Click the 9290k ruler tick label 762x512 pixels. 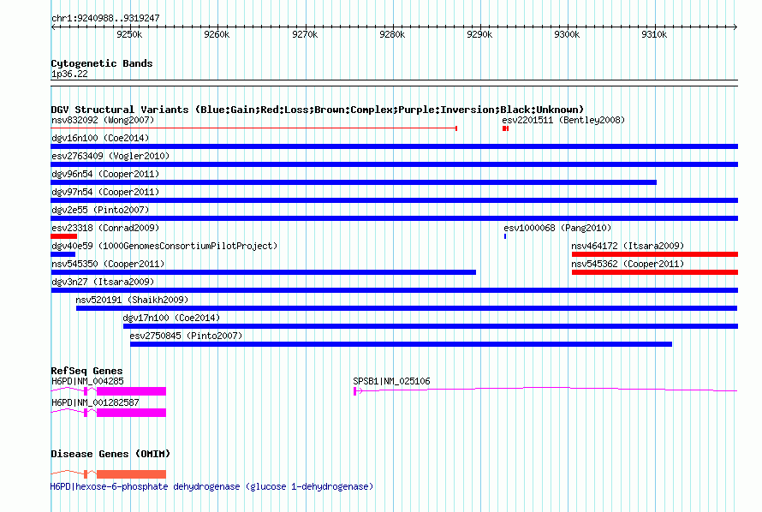(479, 34)
